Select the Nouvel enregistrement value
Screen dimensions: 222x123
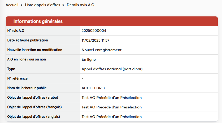[102, 50]
